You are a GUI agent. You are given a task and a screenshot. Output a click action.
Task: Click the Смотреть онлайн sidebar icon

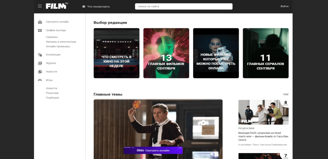coord(40,22)
